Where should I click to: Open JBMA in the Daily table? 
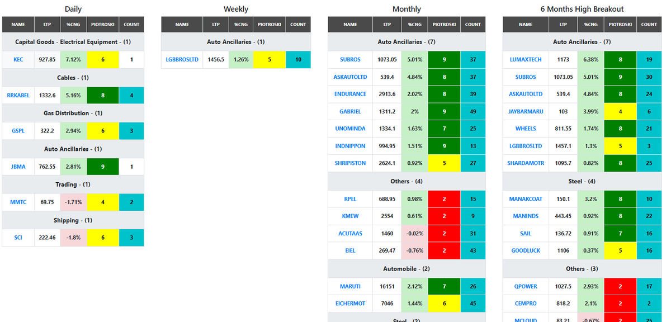pos(18,167)
